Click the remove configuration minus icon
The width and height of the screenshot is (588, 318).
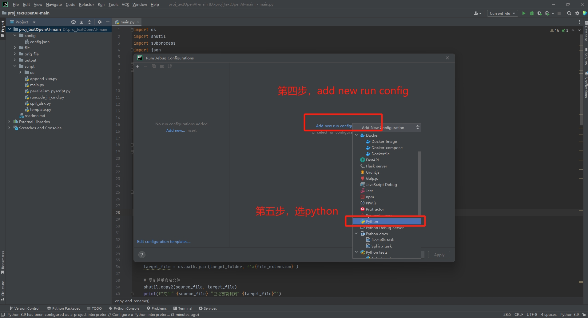(x=146, y=66)
